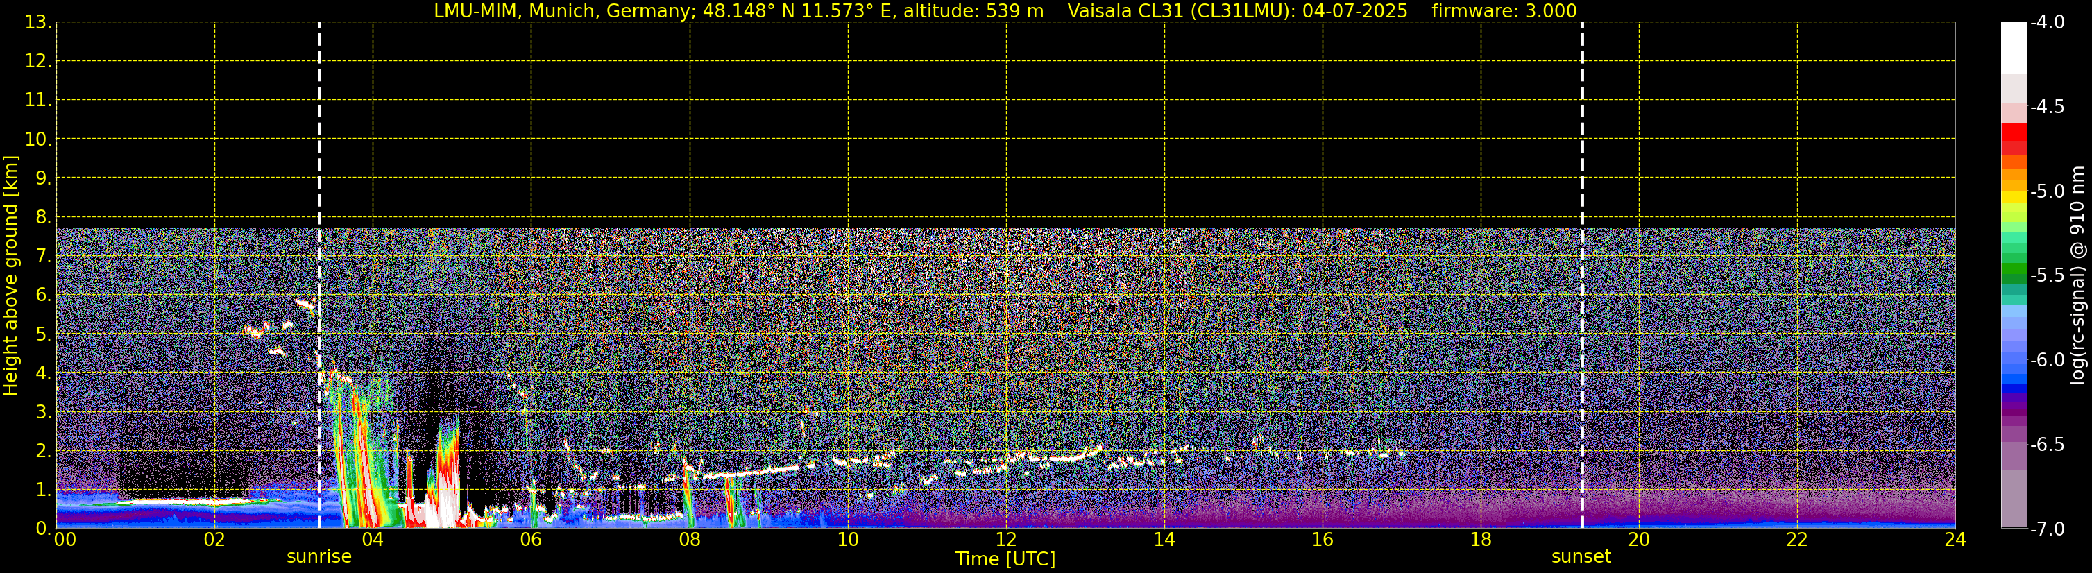Click the -7.0 colorbar tick label
The width and height of the screenshot is (2092, 573).
pyautogui.click(x=2046, y=529)
